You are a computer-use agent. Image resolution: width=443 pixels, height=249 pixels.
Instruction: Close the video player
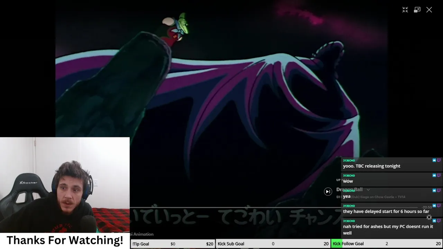click(429, 10)
